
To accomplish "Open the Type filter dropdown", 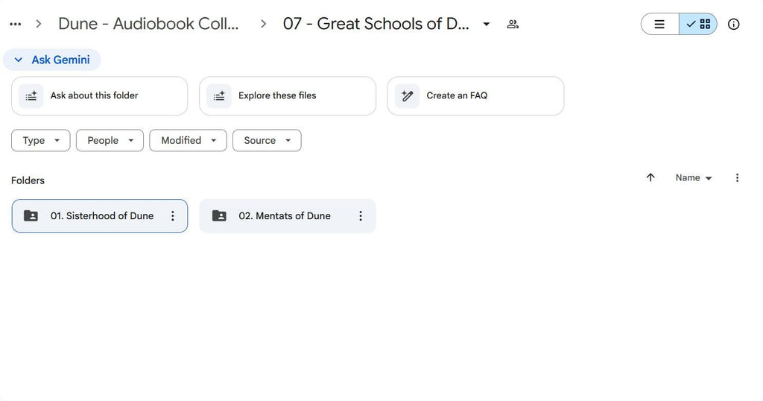I will point(41,140).
